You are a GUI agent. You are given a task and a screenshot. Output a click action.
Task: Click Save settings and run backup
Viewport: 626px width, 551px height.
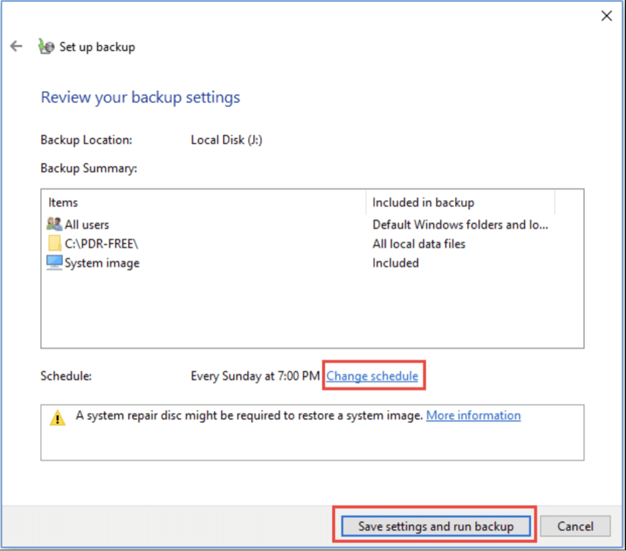436,526
